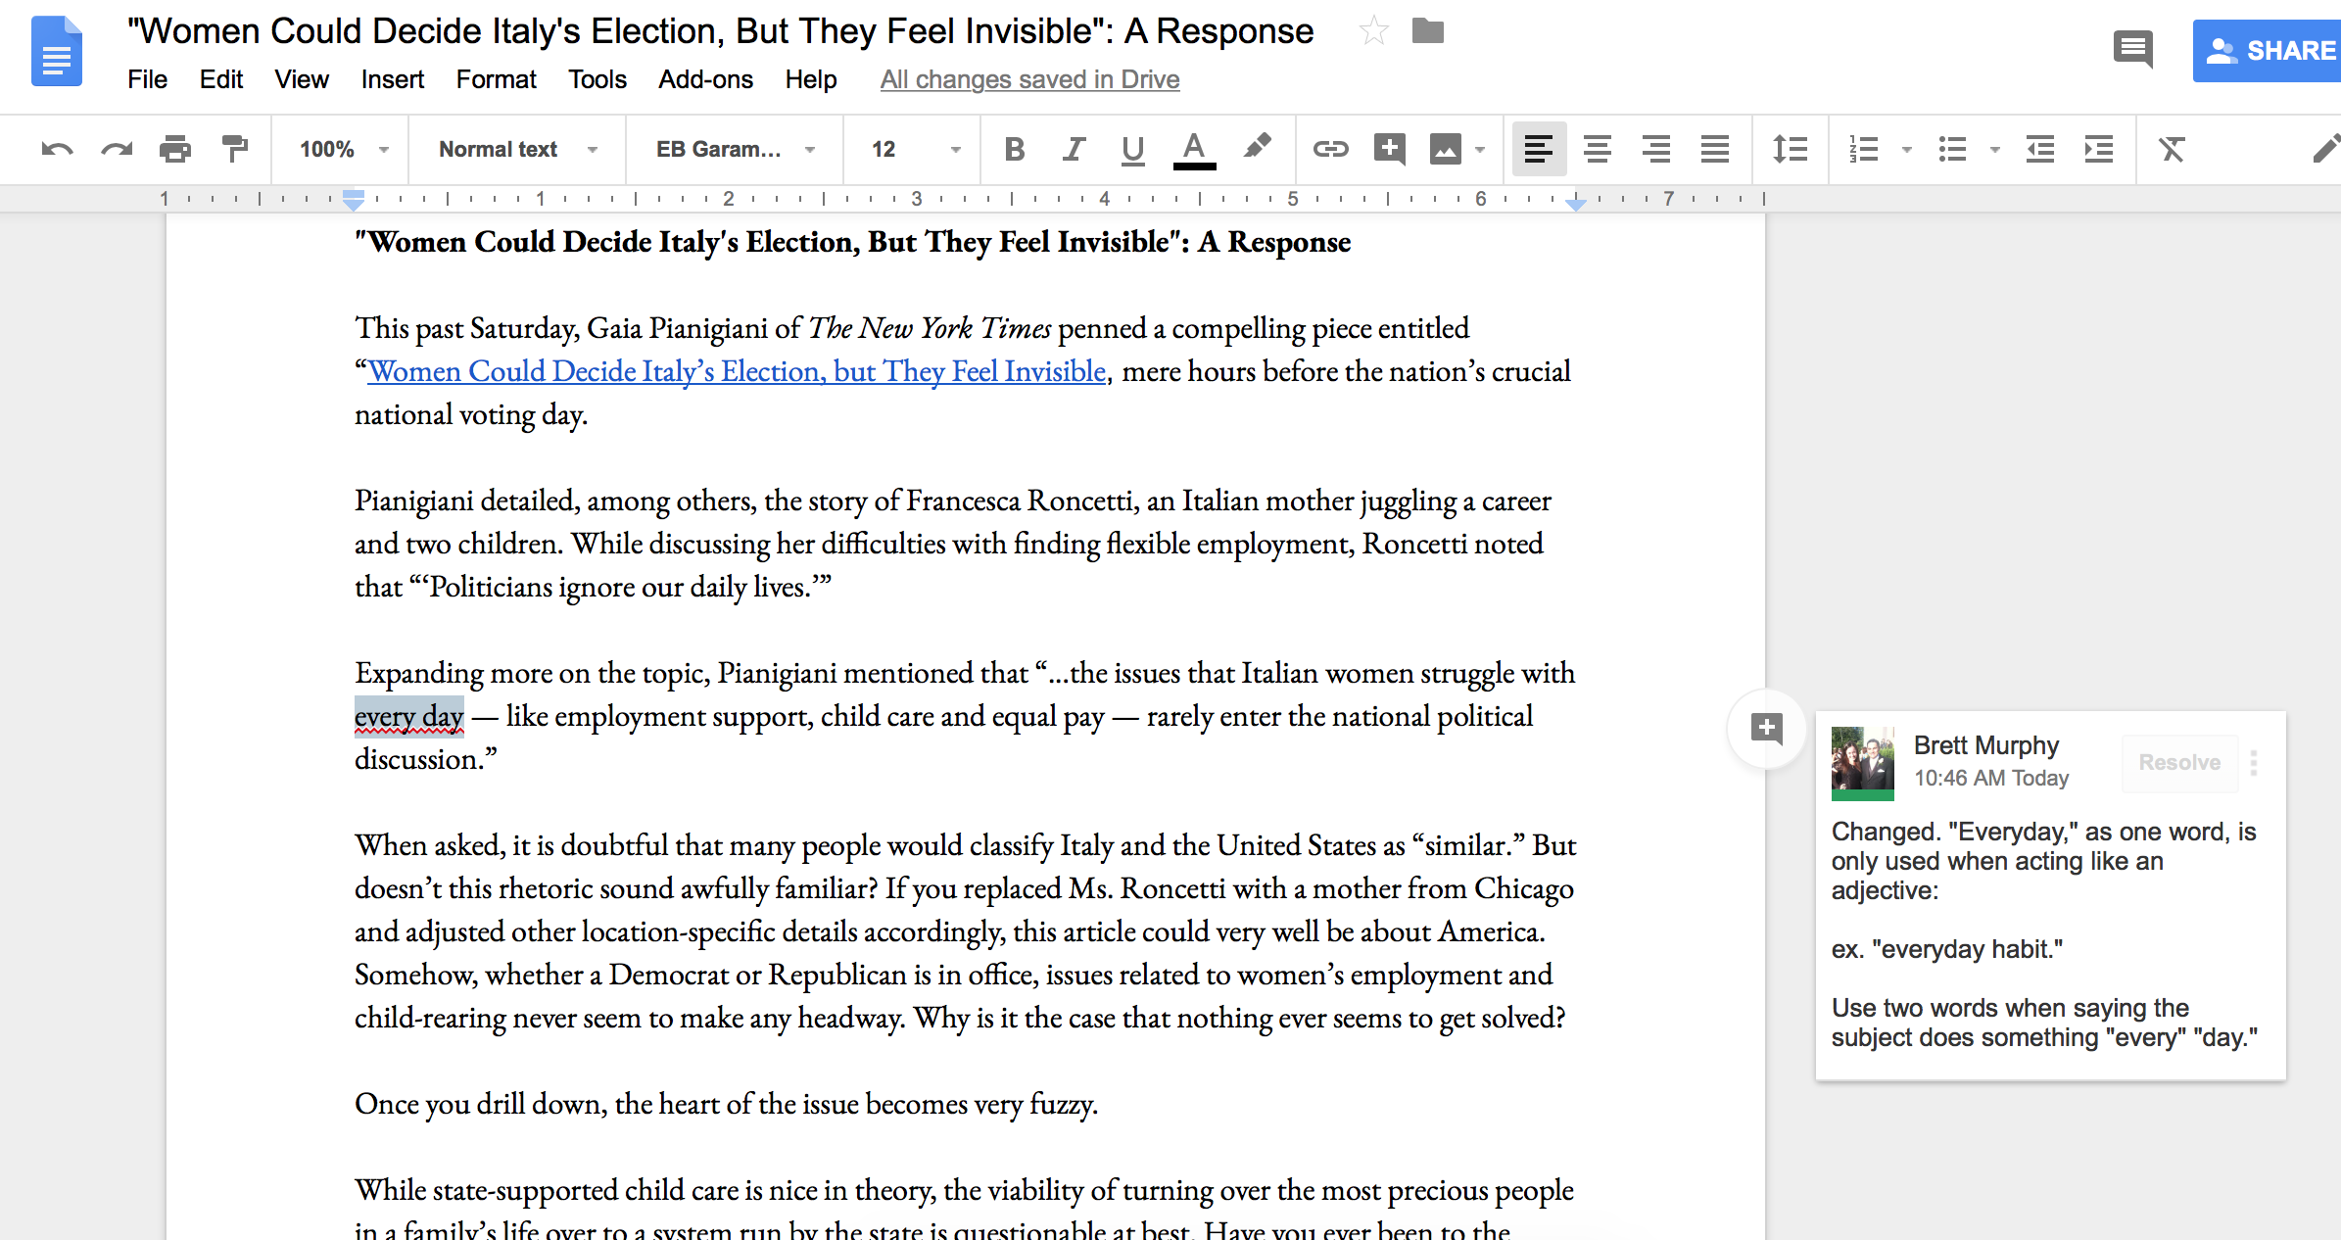Click the blue SHARE button

point(2268,51)
